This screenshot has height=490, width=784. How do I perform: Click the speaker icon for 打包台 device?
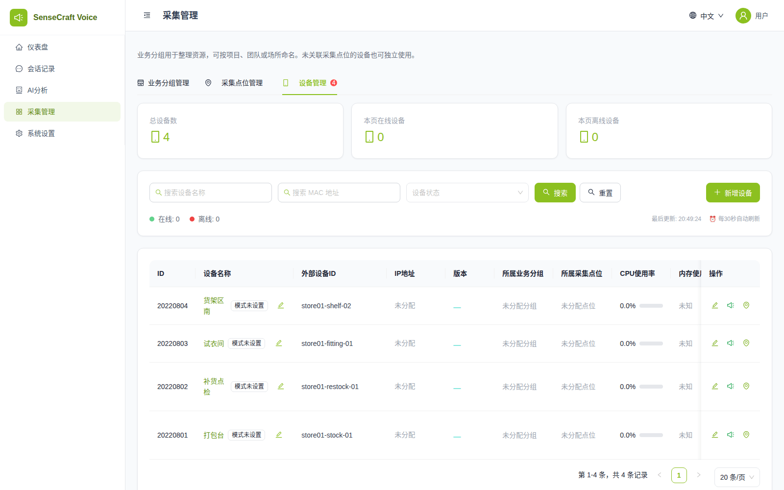[731, 435]
